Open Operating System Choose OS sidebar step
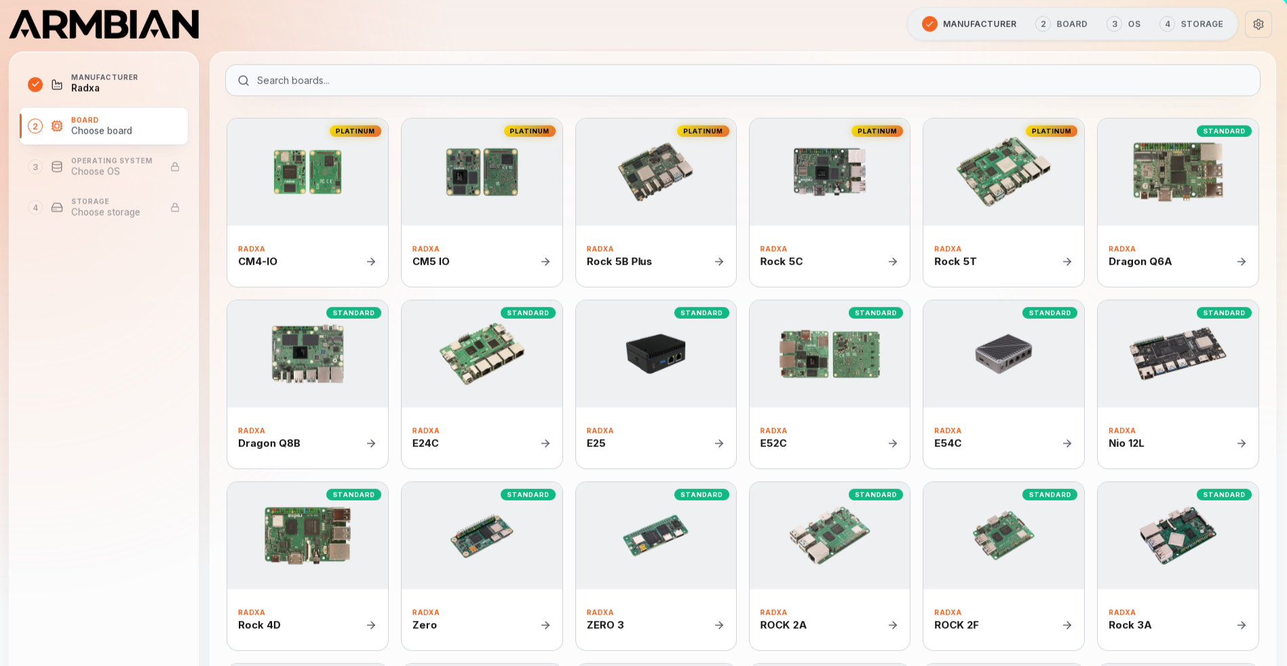 click(104, 167)
